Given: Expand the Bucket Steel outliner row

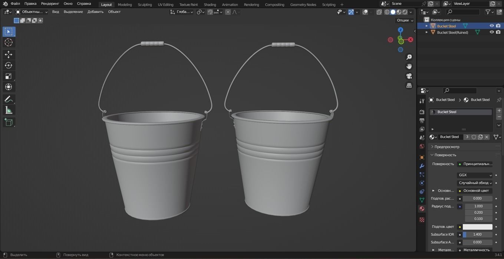Looking at the screenshot, I should (426, 26).
